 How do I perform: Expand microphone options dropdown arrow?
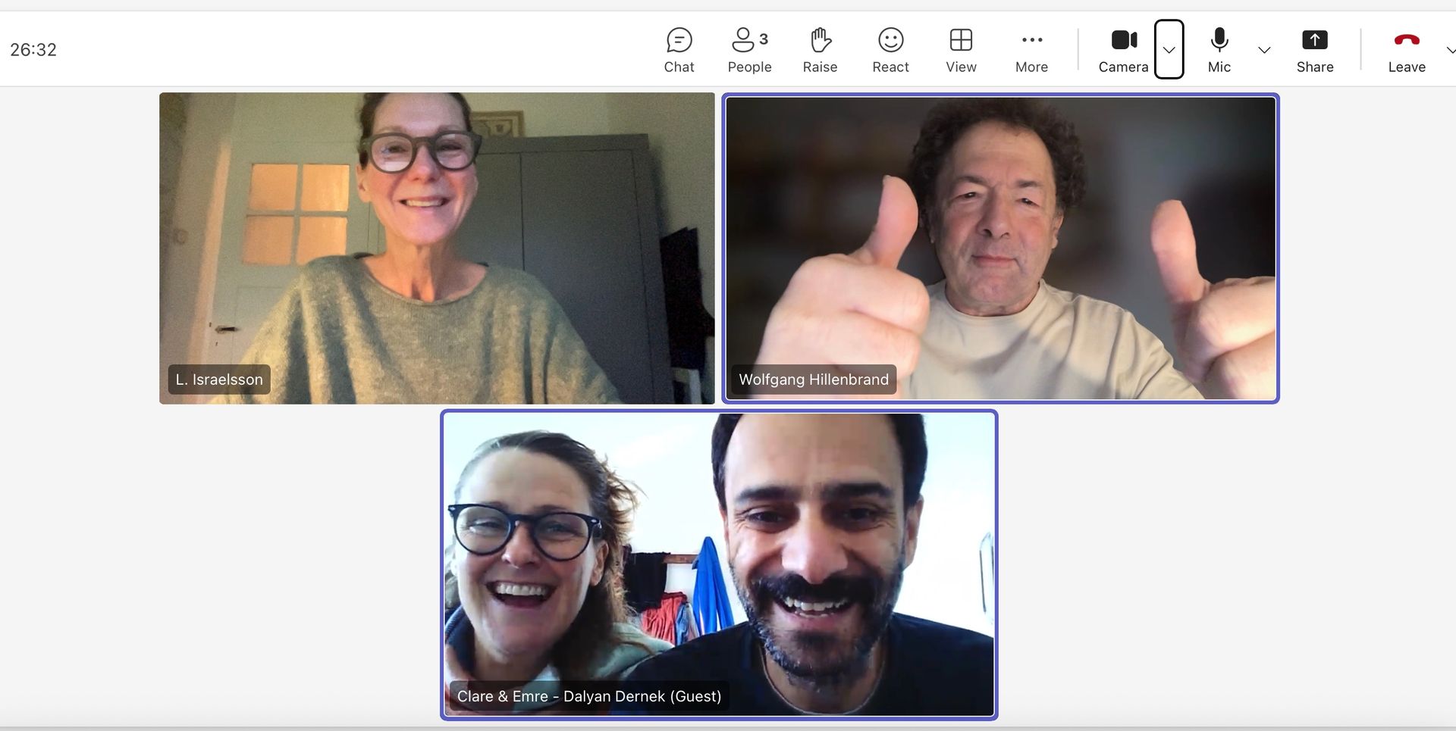point(1264,50)
